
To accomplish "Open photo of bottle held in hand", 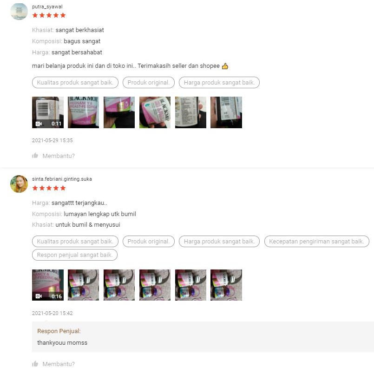I will click(155, 112).
